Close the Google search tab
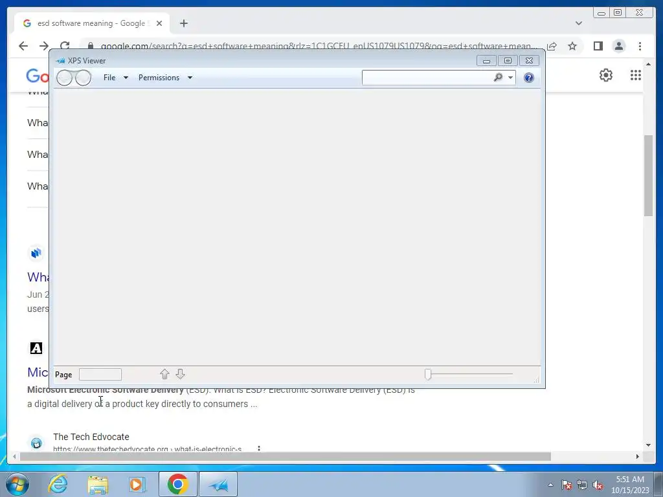 pos(159,23)
